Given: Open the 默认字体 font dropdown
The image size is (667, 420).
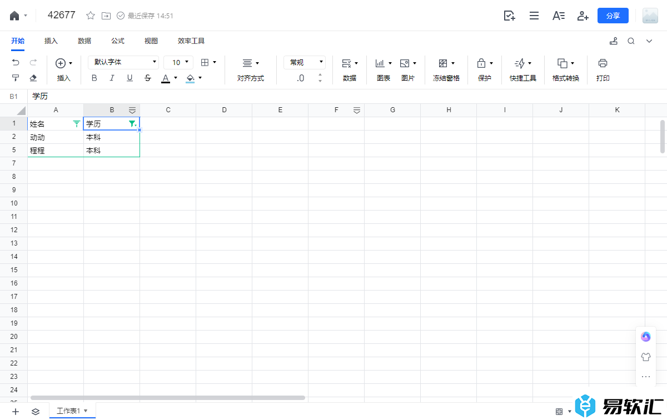Looking at the screenshot, I should [123, 62].
